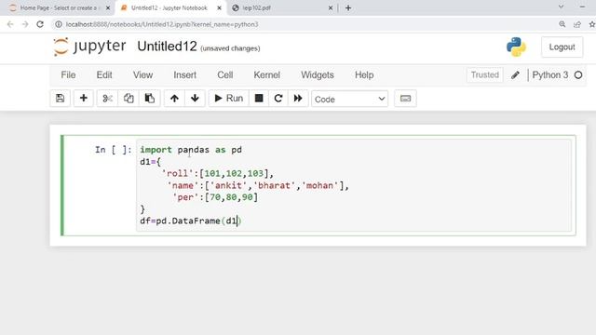
Task: Open the Widgets menu
Action: click(x=318, y=74)
